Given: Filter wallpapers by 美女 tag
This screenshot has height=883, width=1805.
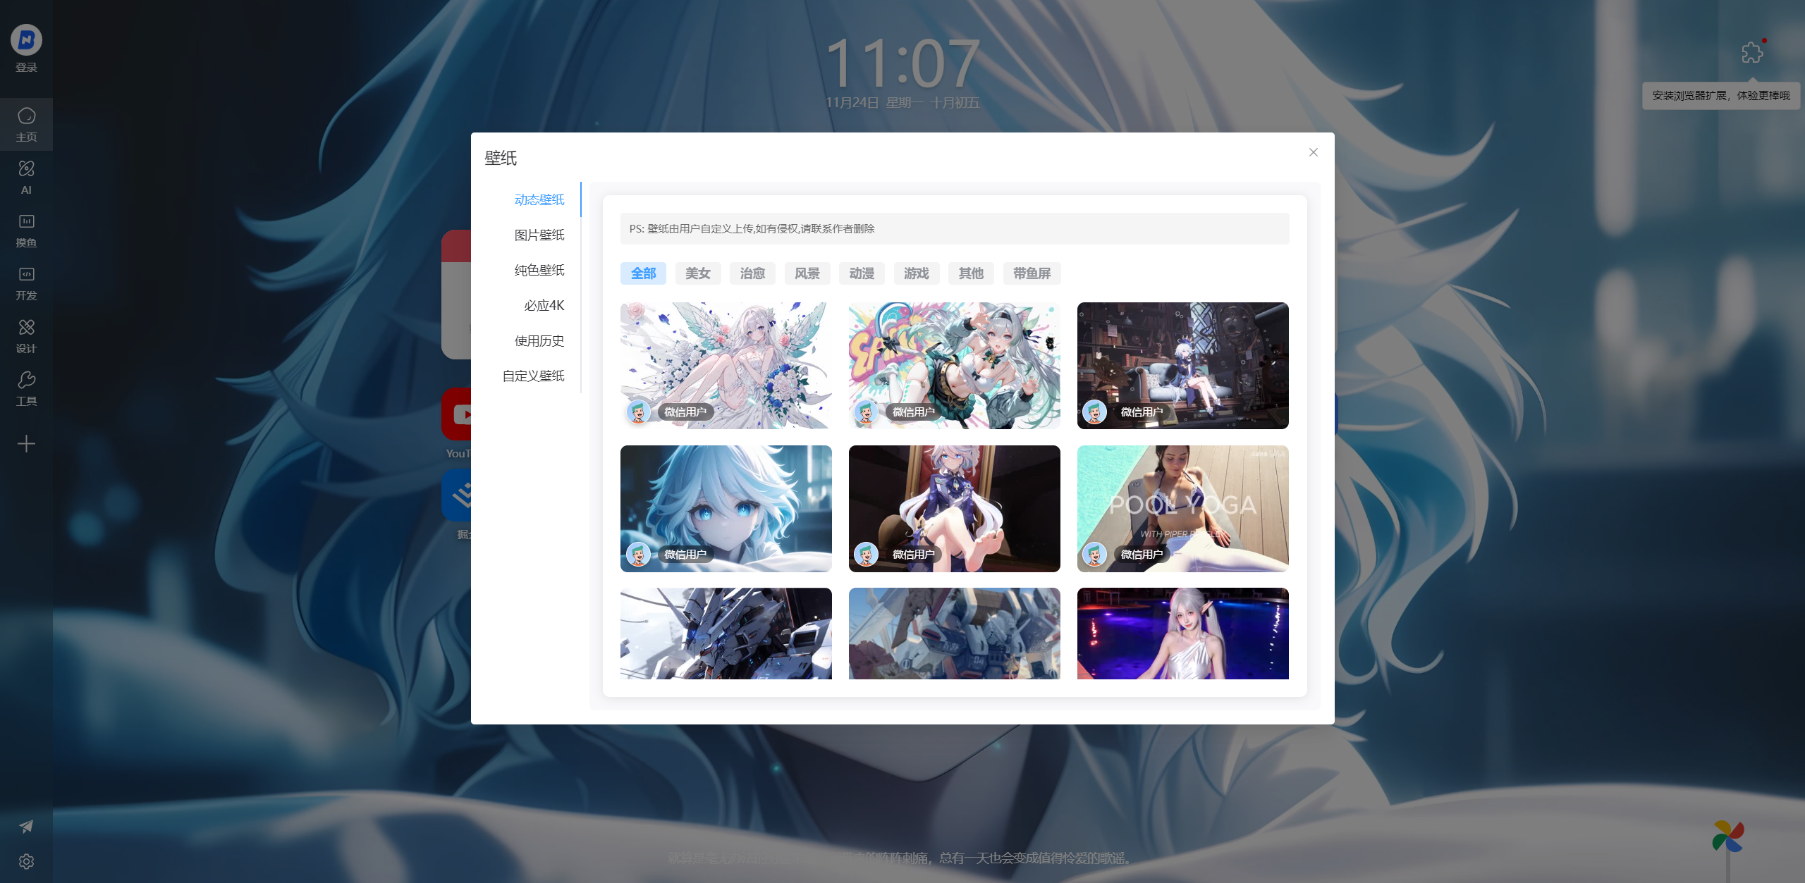Looking at the screenshot, I should tap(697, 273).
